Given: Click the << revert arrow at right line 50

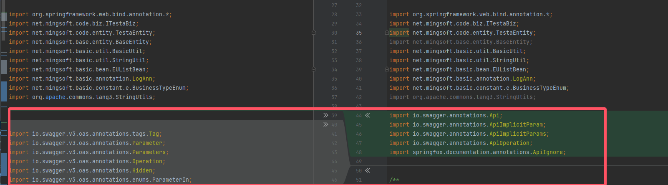Looking at the screenshot, I should point(368,170).
